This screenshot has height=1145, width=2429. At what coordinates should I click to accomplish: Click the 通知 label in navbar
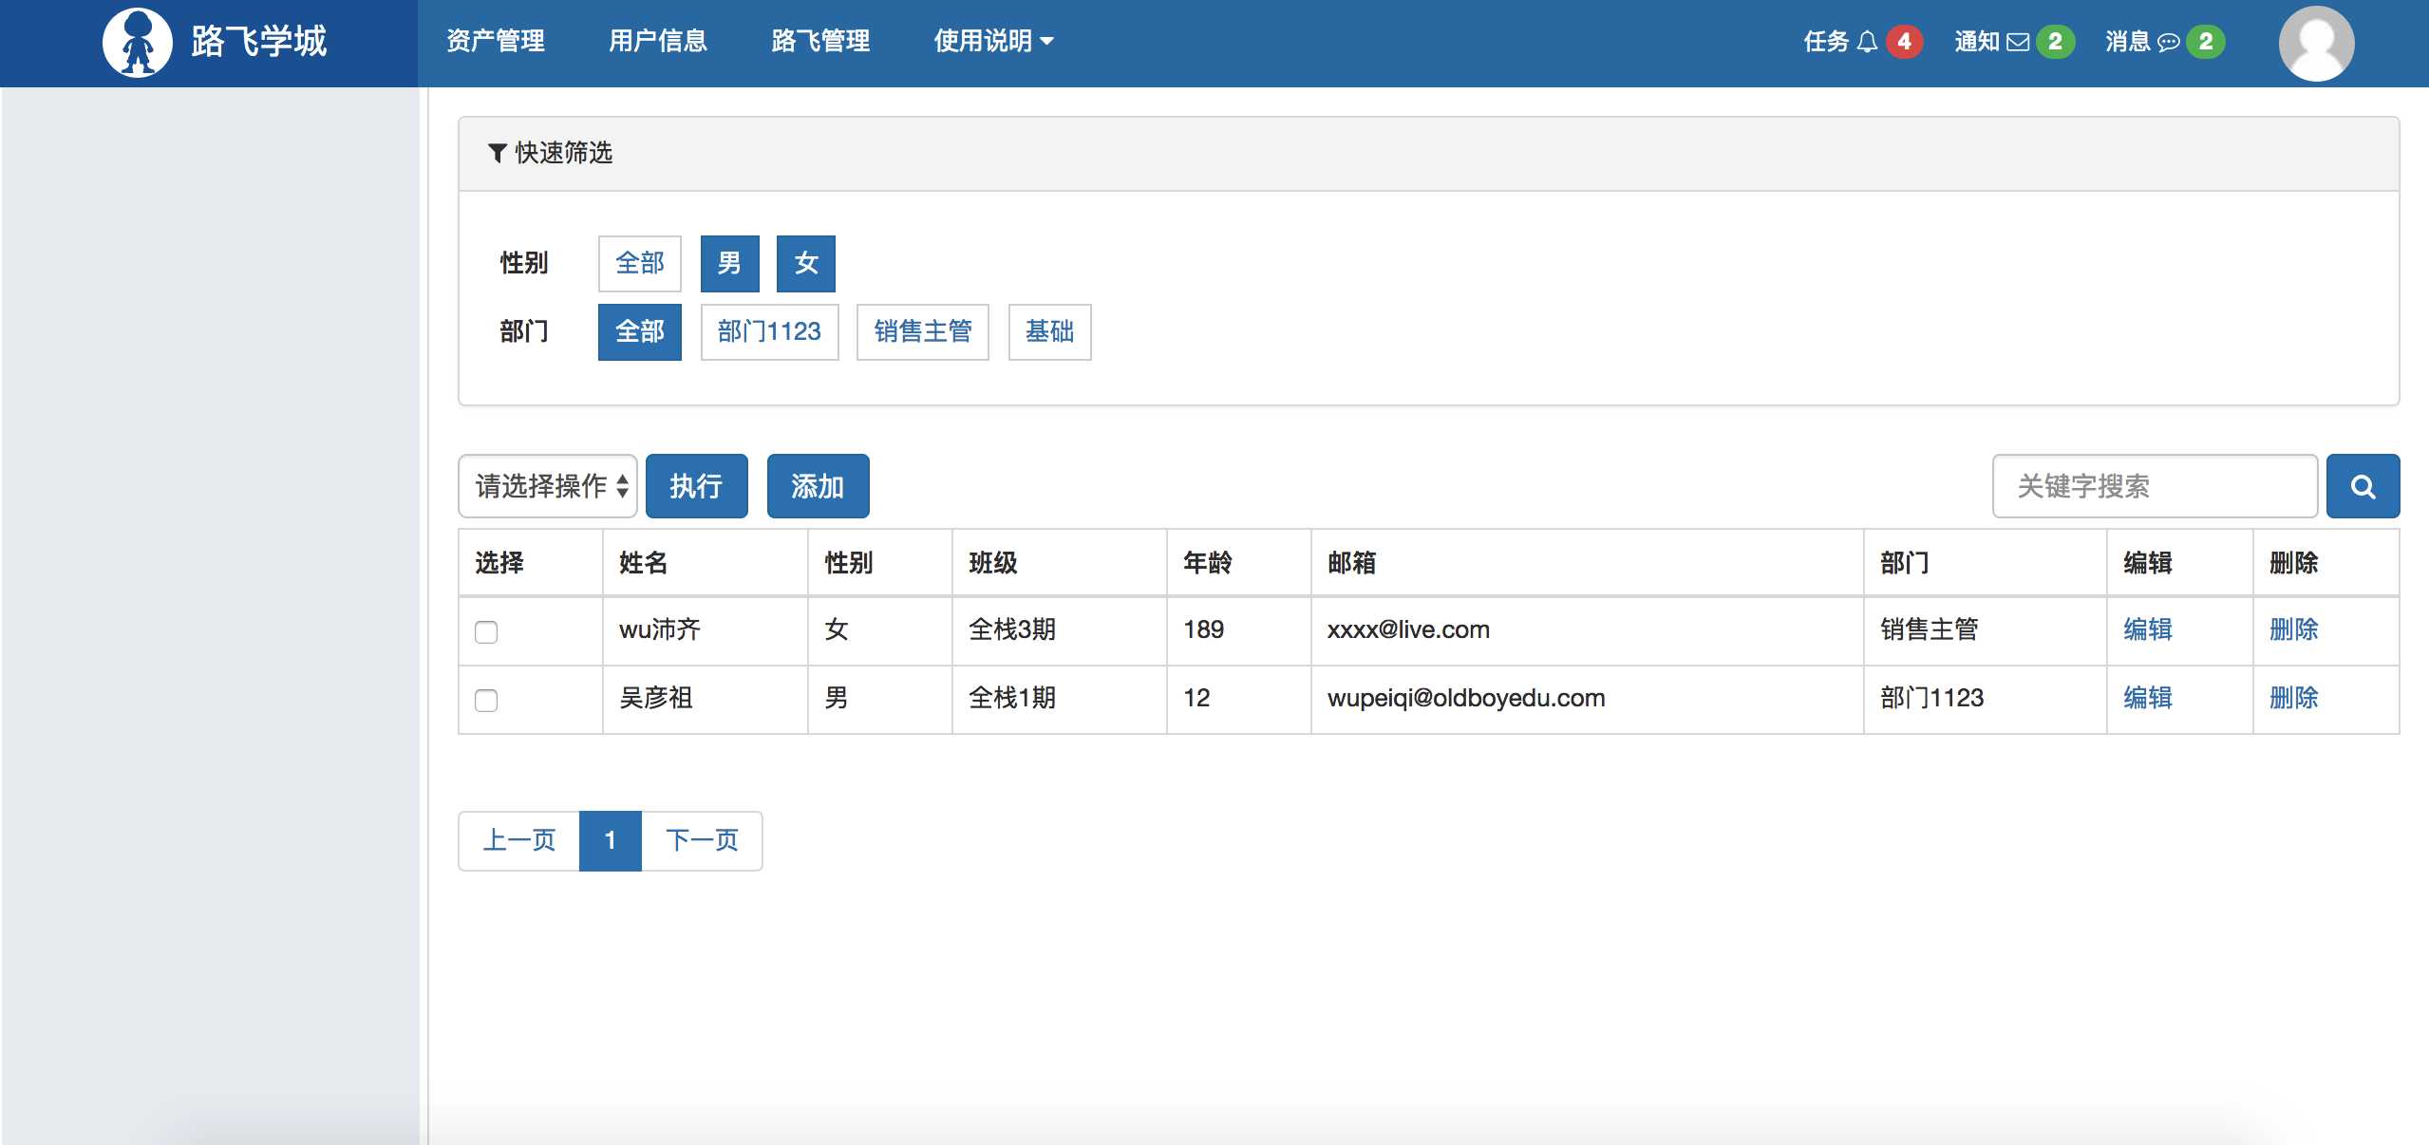(x=1977, y=42)
